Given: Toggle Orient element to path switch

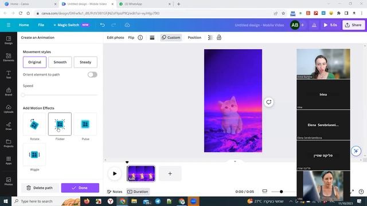Looking at the screenshot, I should pos(92,74).
